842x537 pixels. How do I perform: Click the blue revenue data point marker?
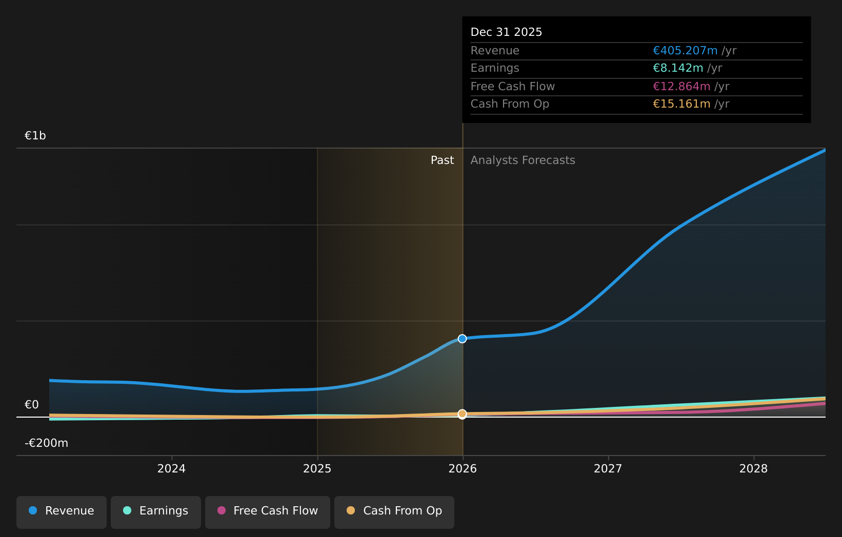pyautogui.click(x=462, y=339)
